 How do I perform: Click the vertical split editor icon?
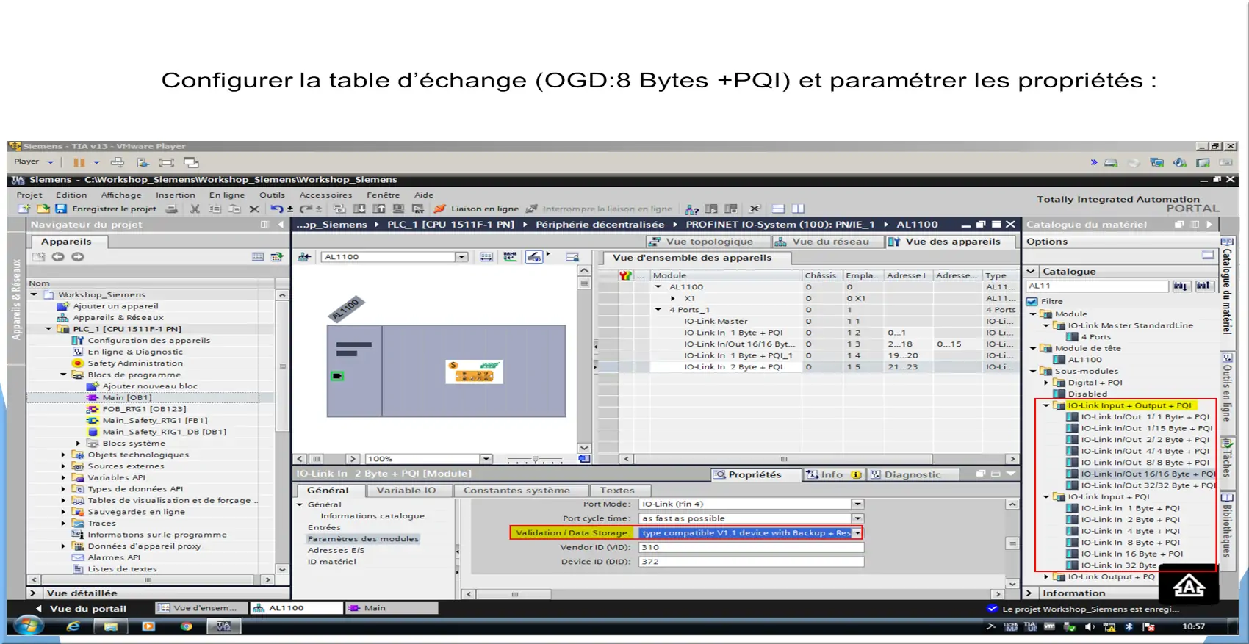point(799,209)
